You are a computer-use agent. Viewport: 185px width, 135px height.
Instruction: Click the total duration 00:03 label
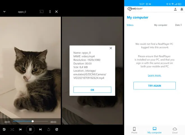(x=53, y=122)
